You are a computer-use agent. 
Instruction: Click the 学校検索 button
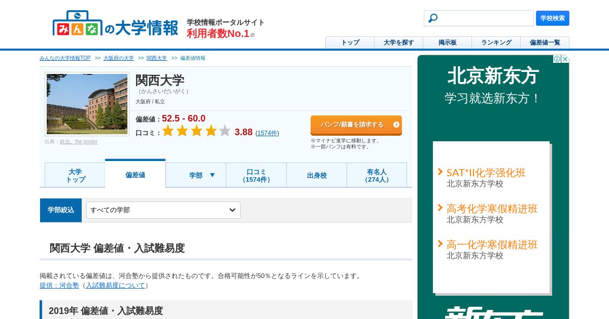tap(553, 18)
